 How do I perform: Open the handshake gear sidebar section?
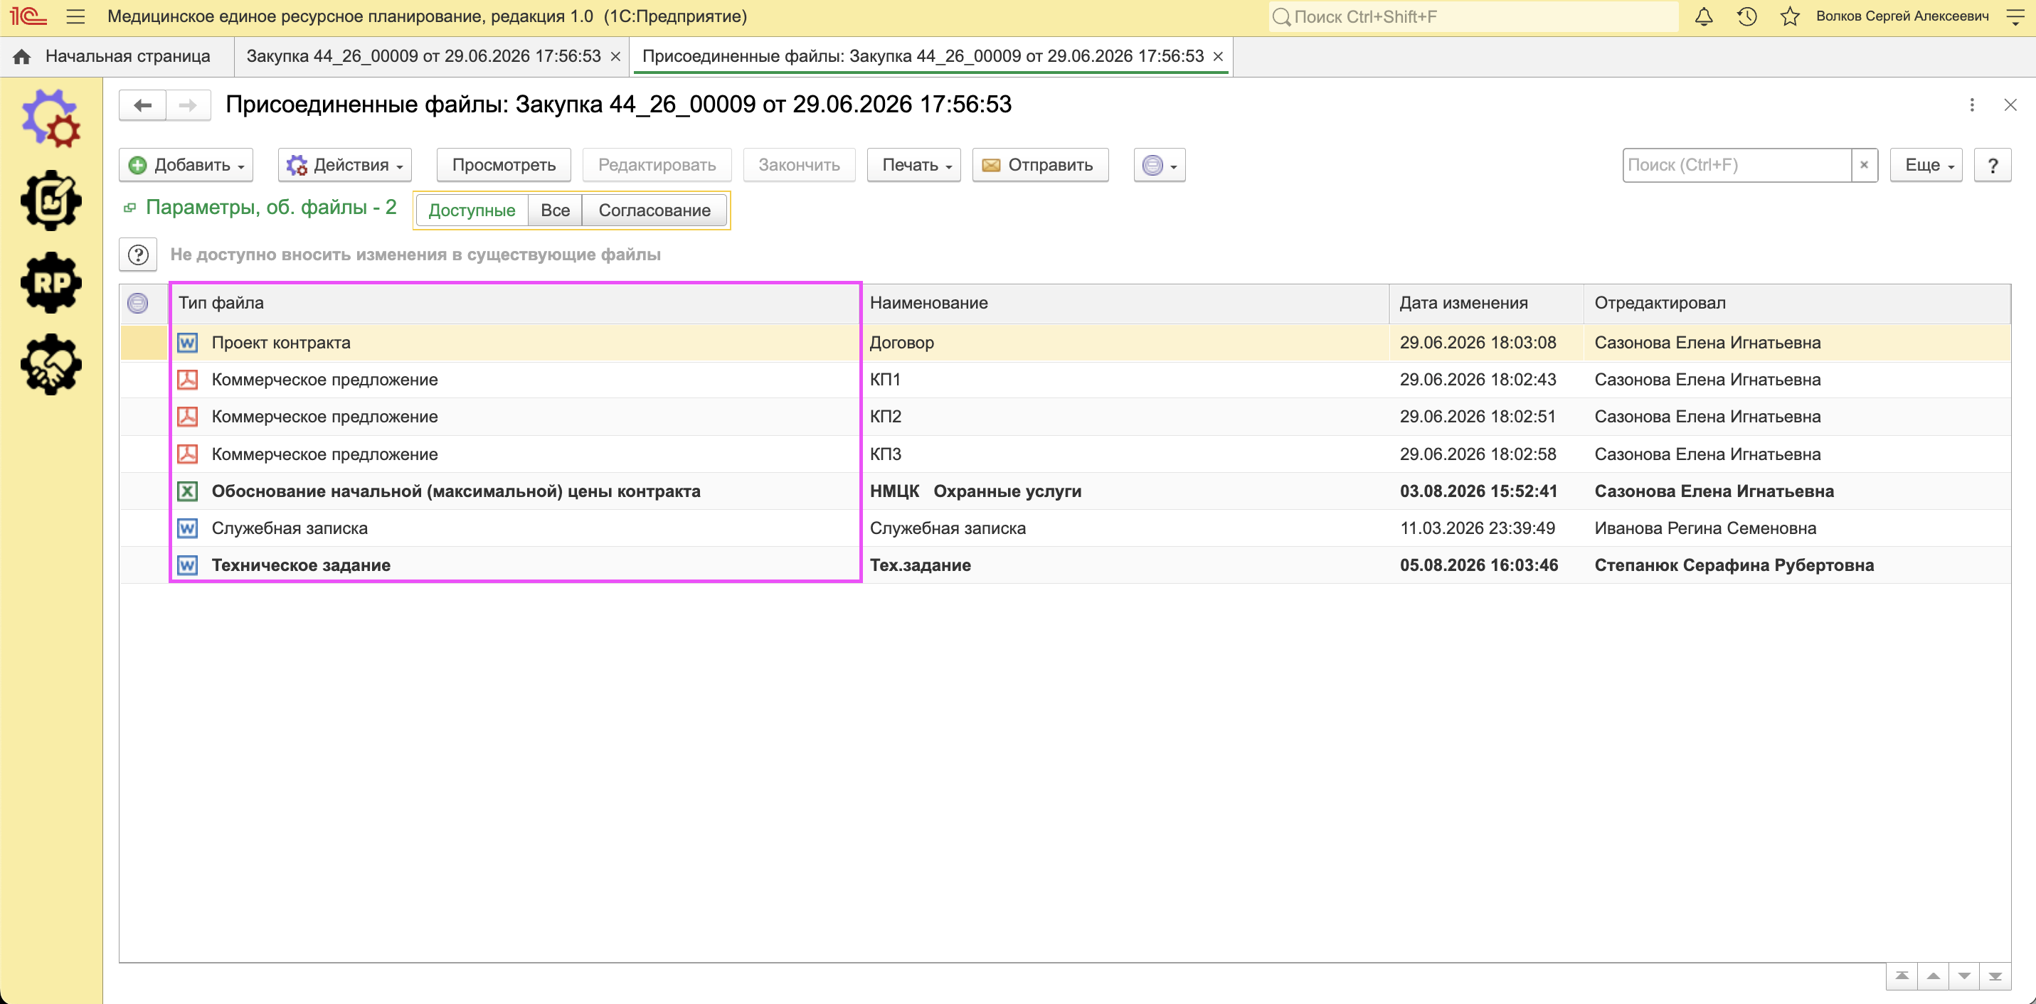pos(51,364)
